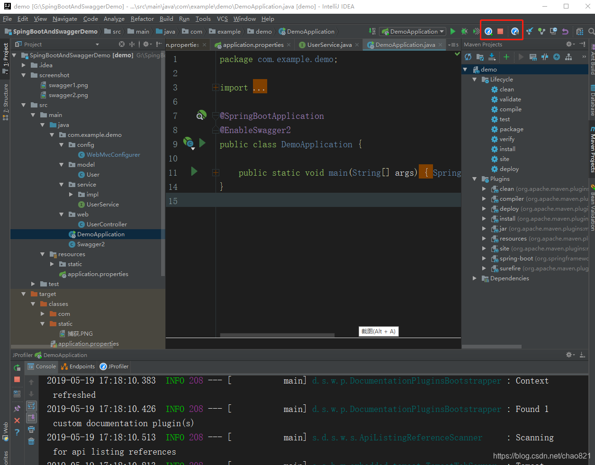Viewport: 595px width, 465px height.
Task: Select the Maven install lifecycle goal
Action: pyautogui.click(x=507, y=149)
